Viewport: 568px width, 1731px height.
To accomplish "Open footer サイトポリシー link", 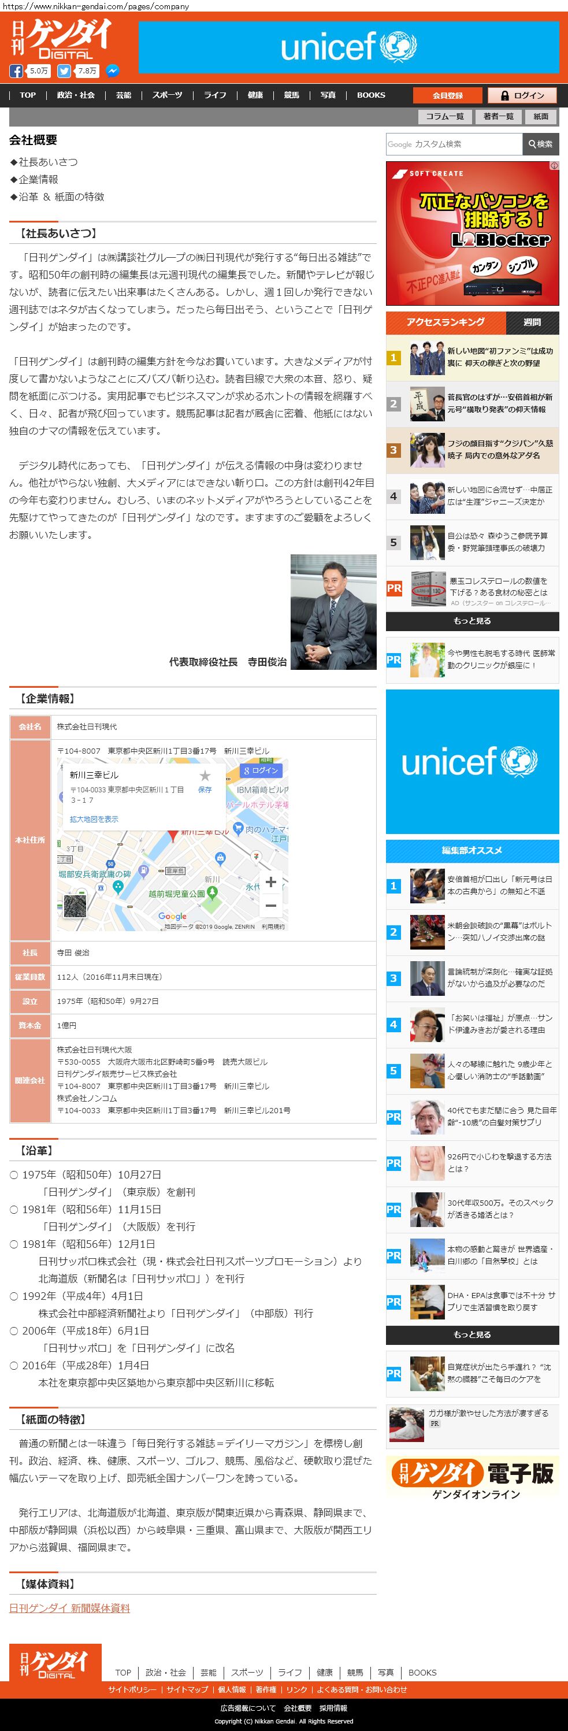I will coord(132,1689).
